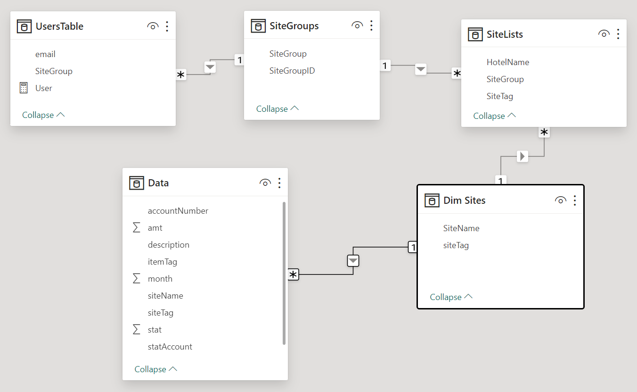
Task: Click the Dim Sites table icon
Action: 432,200
